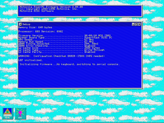Screen dimensions: 164x123
Task: Minimize the Debug window
Action: [133, 24]
